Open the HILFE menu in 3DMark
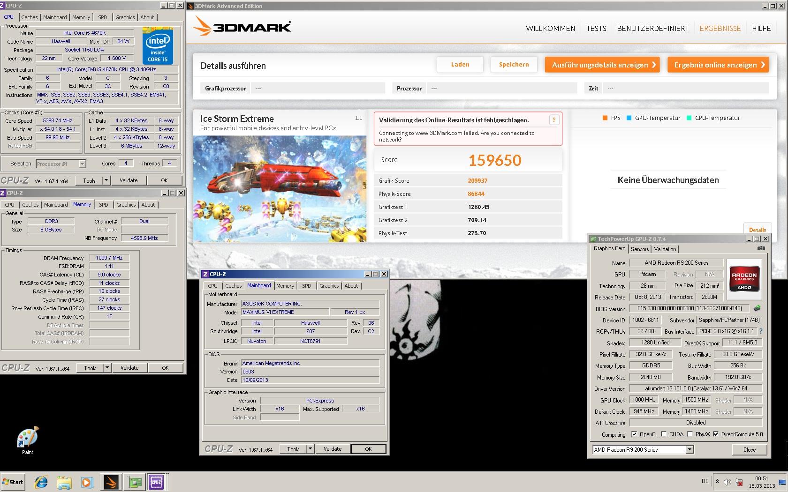 click(x=761, y=29)
